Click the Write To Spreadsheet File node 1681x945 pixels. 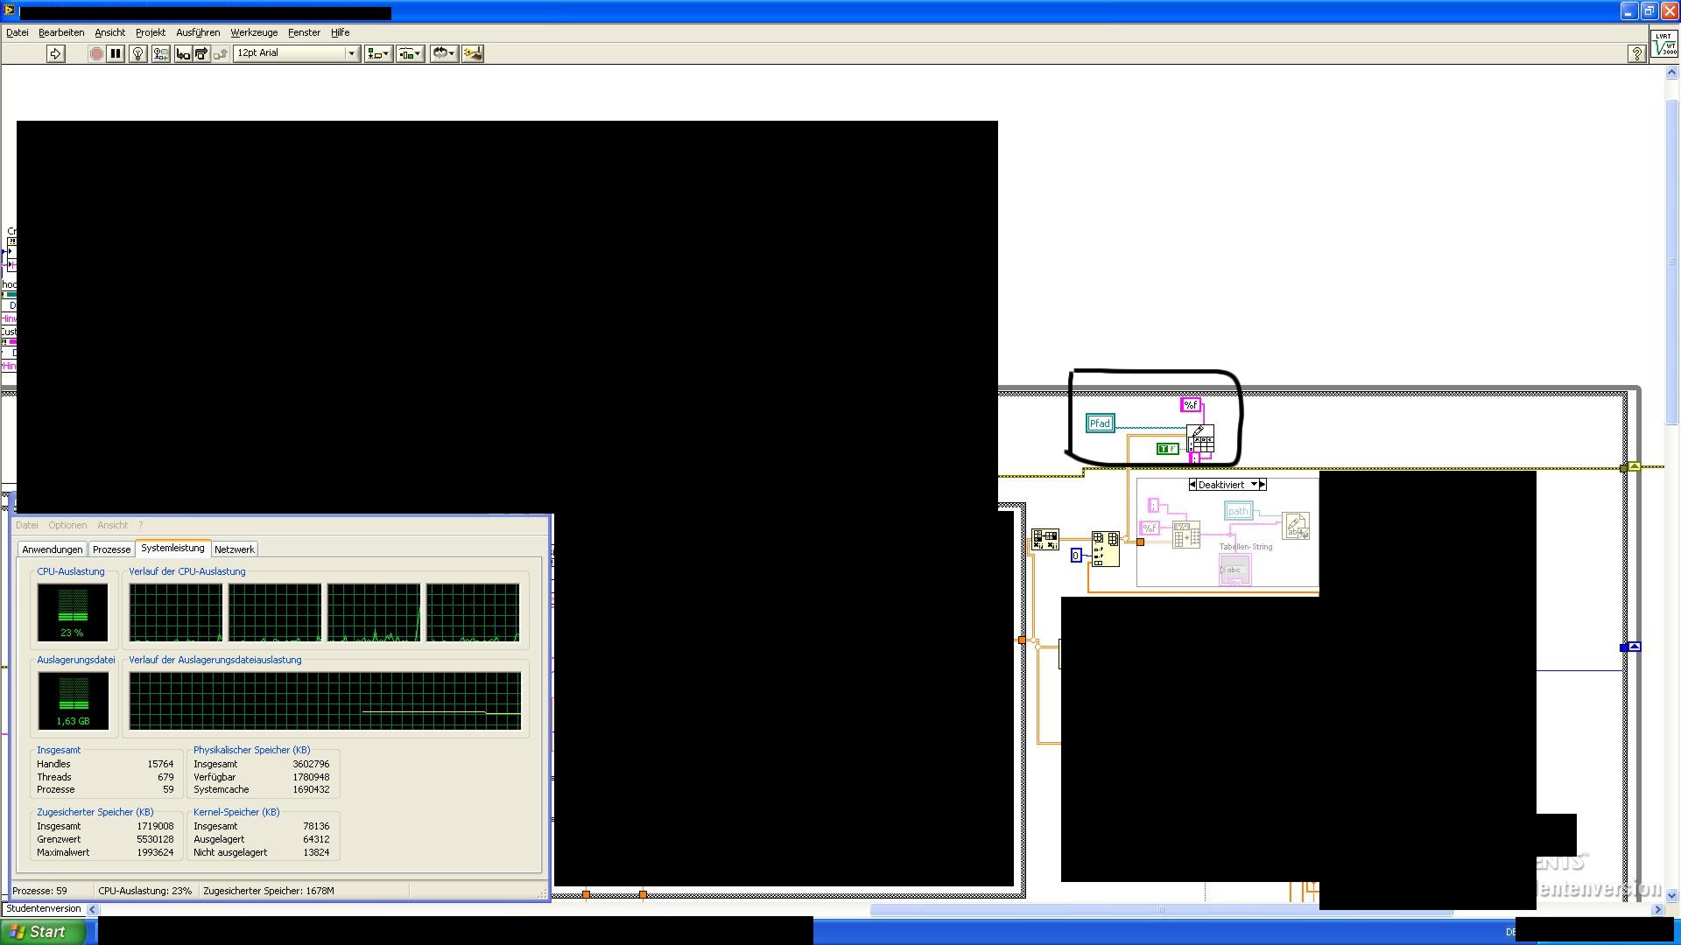click(x=1200, y=438)
